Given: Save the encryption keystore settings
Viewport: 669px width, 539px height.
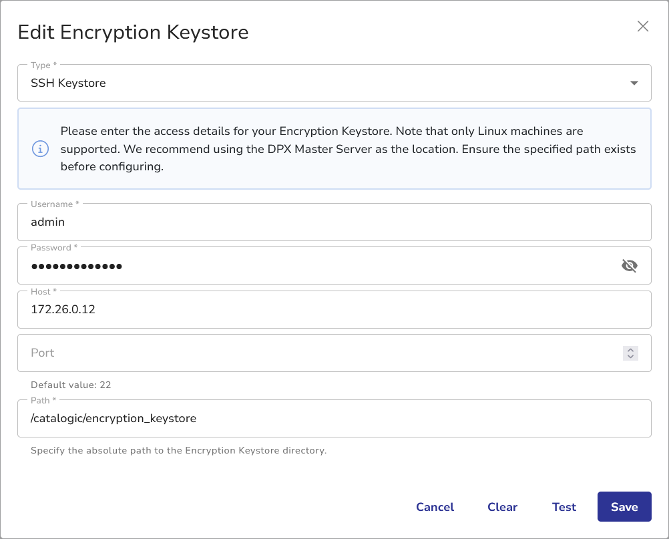Looking at the screenshot, I should (x=624, y=507).
